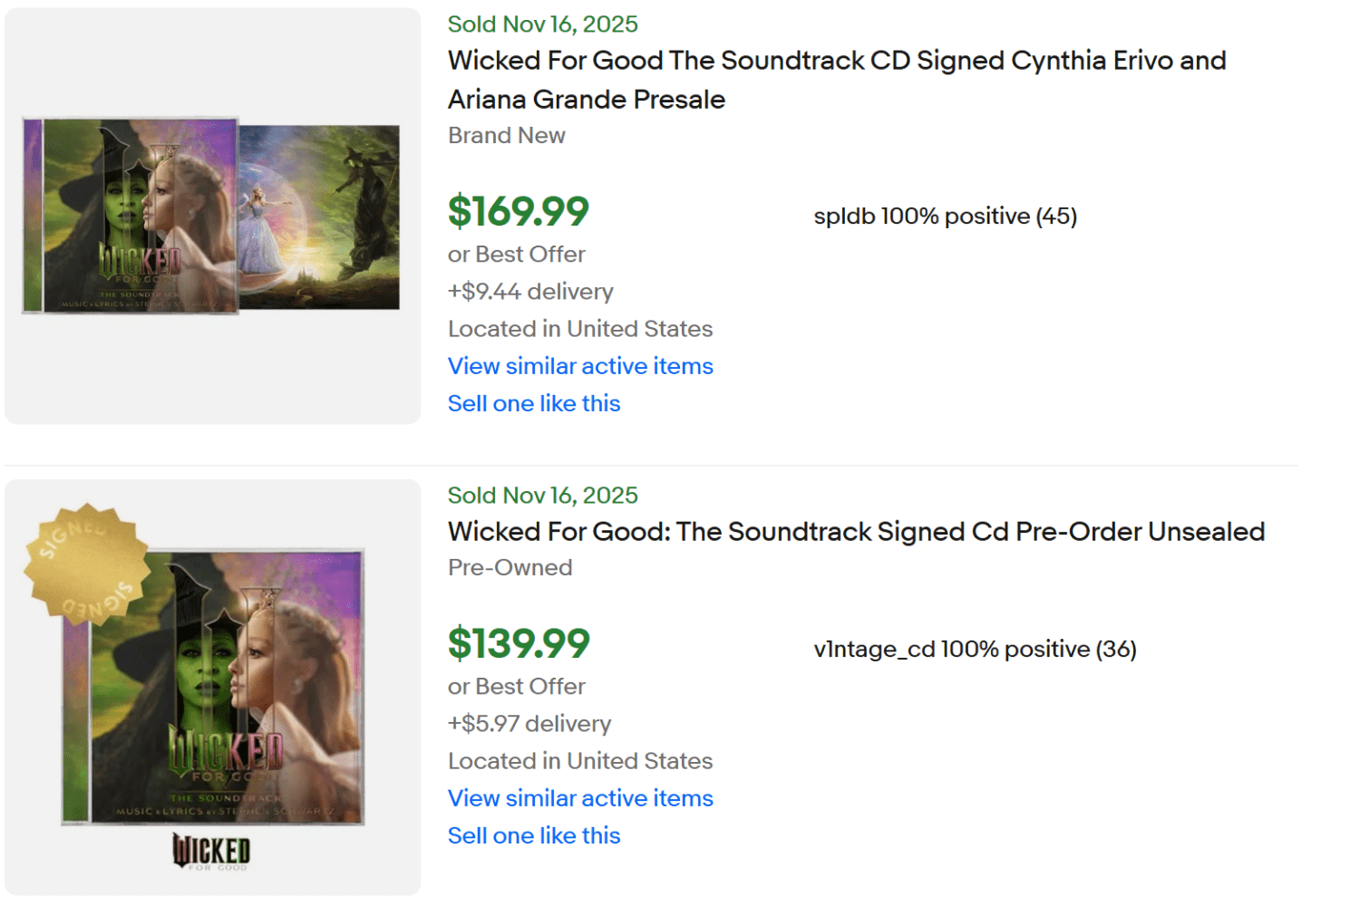The height and width of the screenshot is (906, 1360).
Task: Click Located in United States on the bottom listing
Action: (579, 761)
